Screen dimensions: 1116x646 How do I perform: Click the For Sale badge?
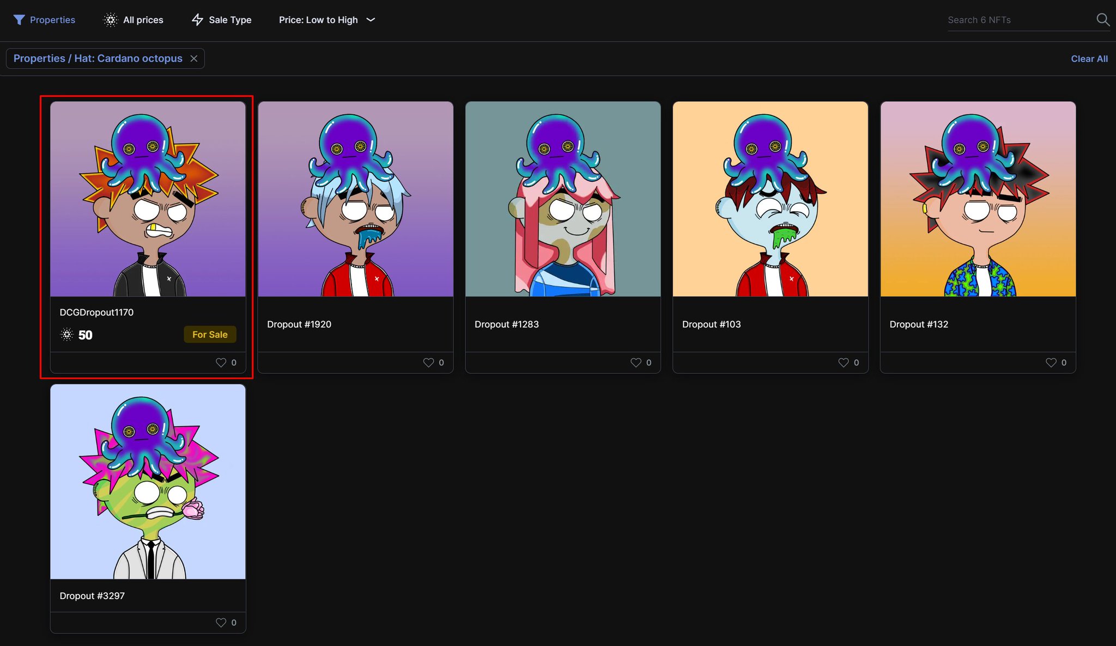(x=210, y=335)
